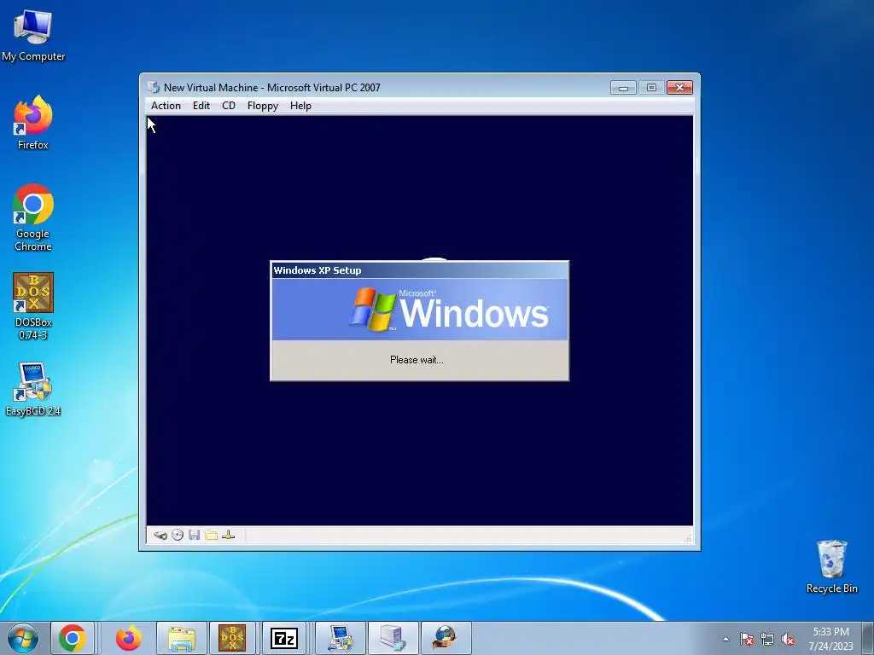Click the muted volume tray icon
This screenshot has height=655, width=874.
click(788, 639)
